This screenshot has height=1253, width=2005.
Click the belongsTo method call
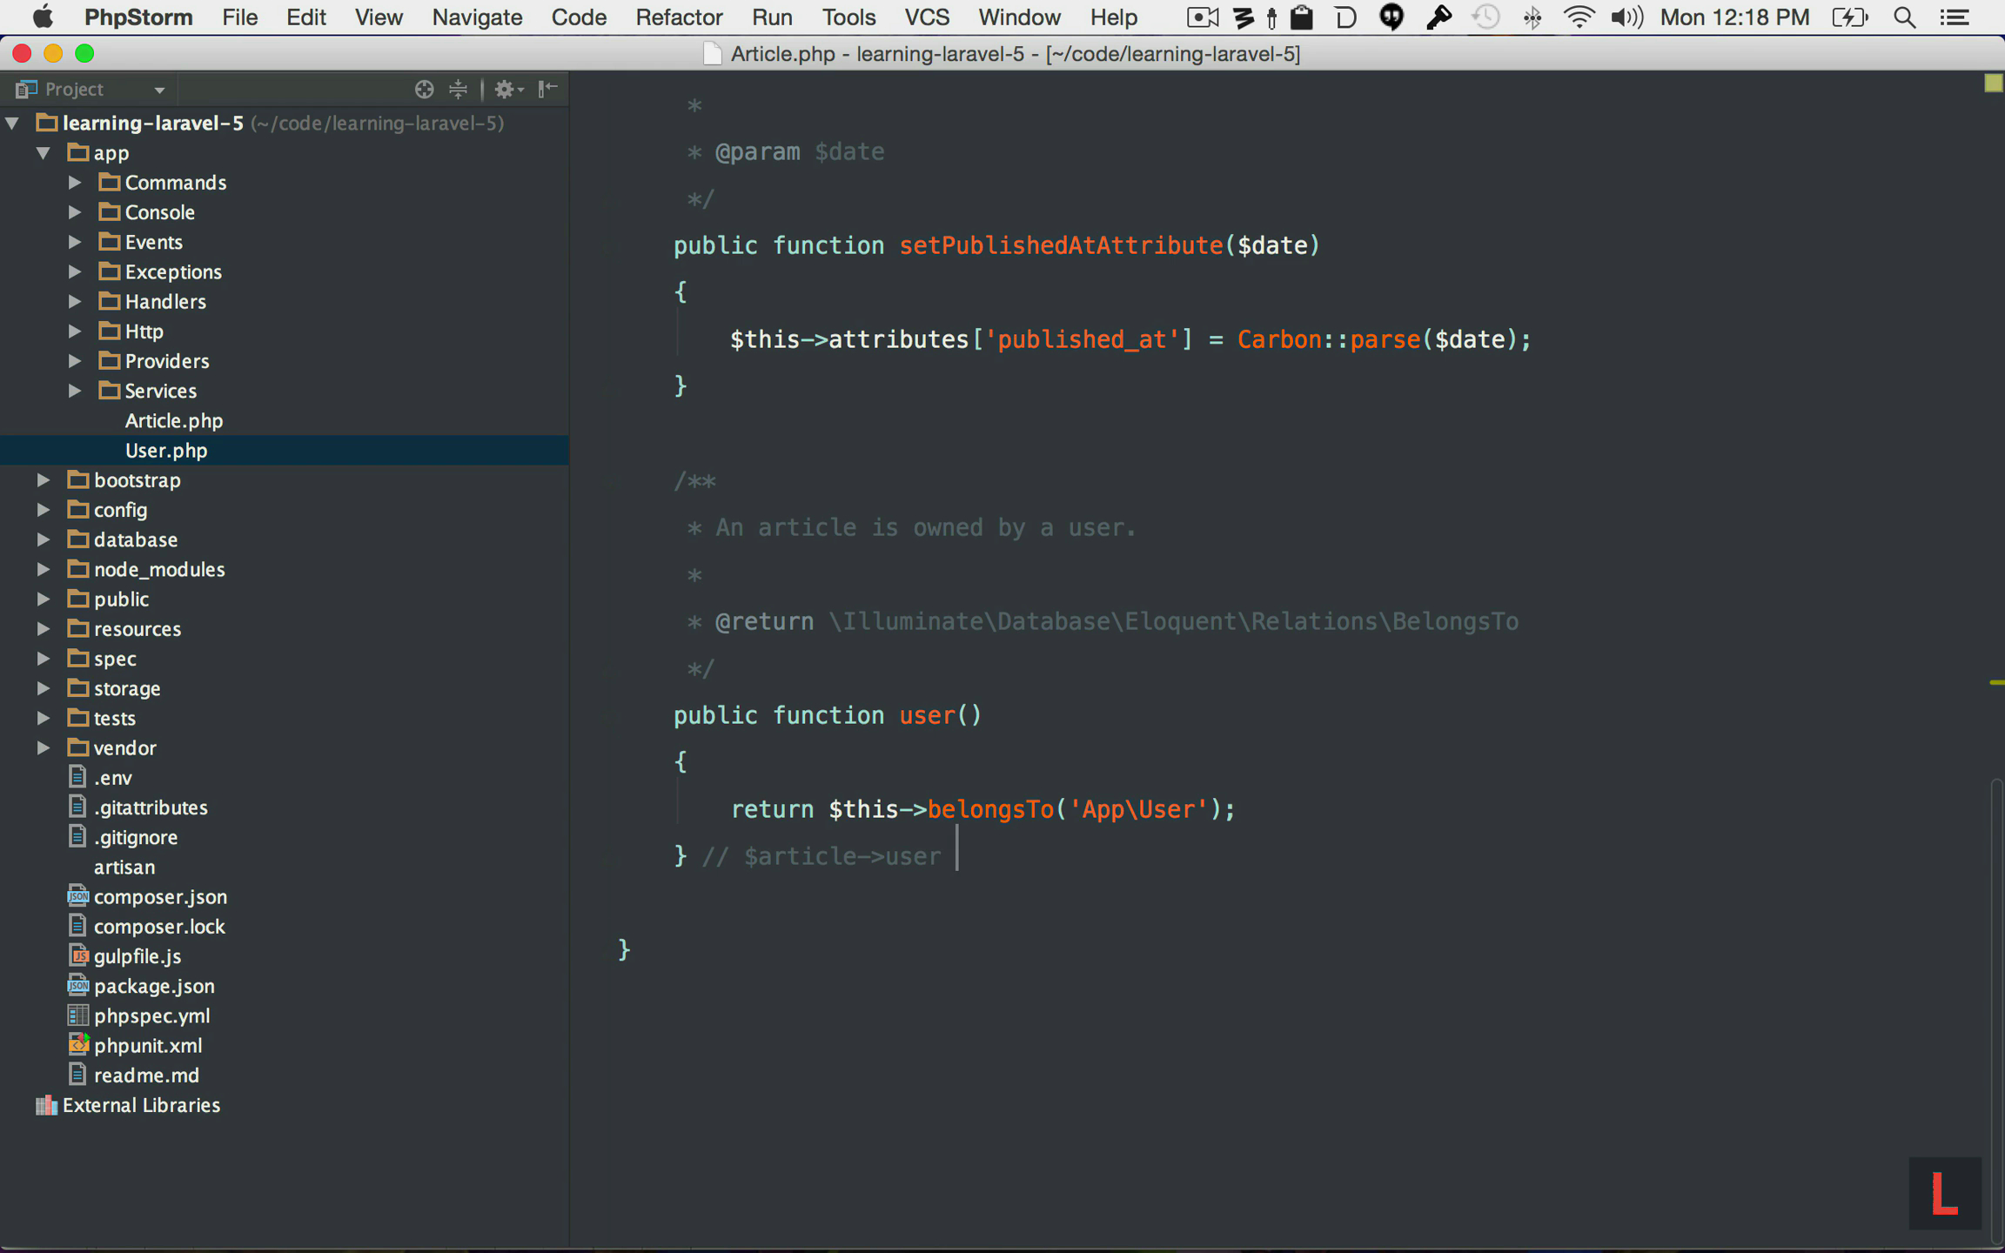(990, 809)
